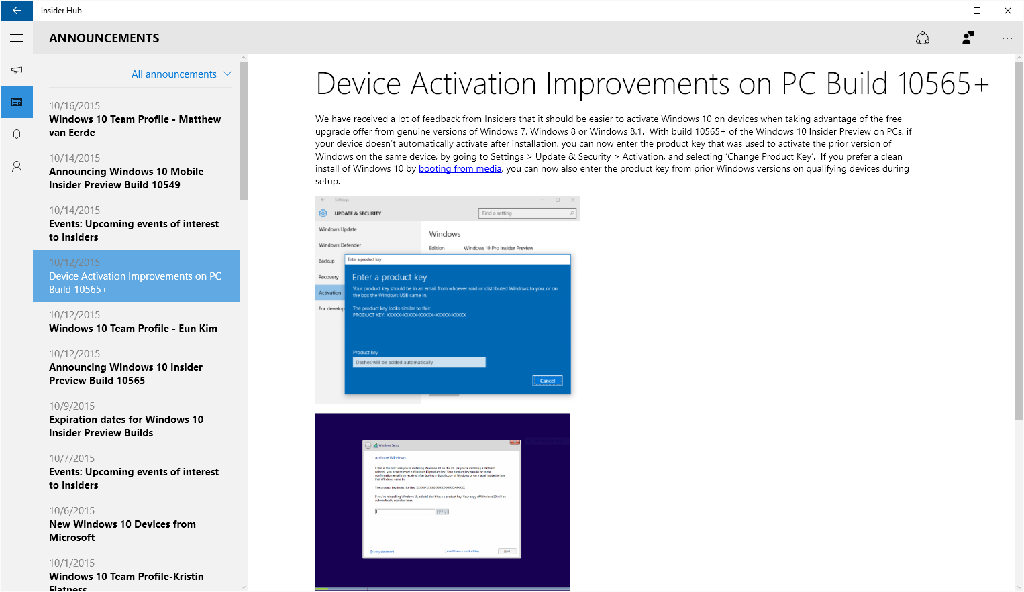Screen dimensions: 1024x592
Task: Go back using the back arrow
Action: tap(16, 11)
